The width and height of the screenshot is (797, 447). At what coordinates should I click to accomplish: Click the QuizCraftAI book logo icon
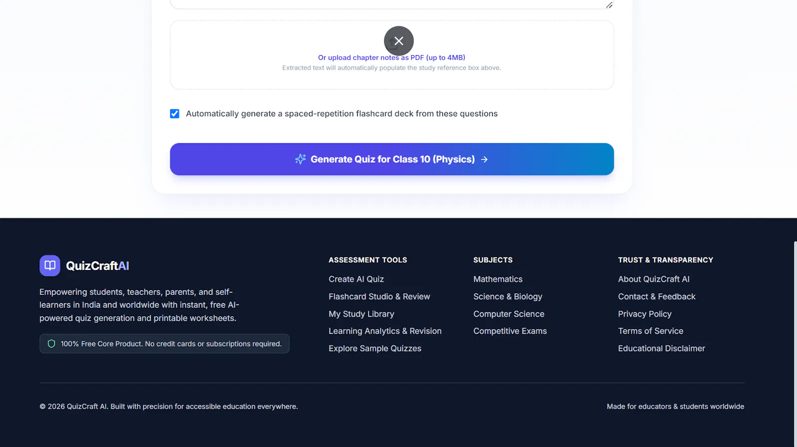[x=50, y=266]
